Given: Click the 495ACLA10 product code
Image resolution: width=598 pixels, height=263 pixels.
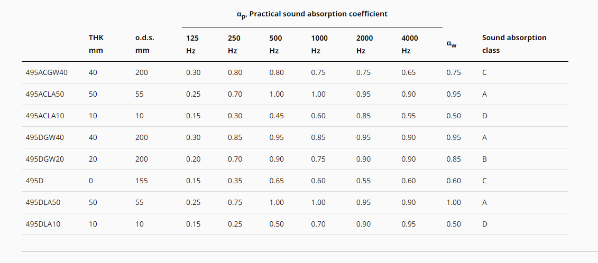Looking at the screenshot, I should [x=44, y=116].
